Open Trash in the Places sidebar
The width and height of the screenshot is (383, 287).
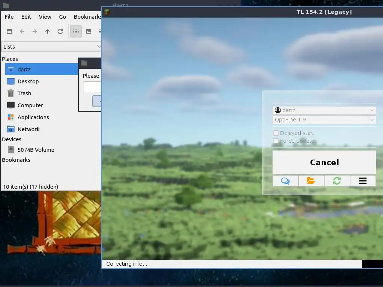(24, 93)
